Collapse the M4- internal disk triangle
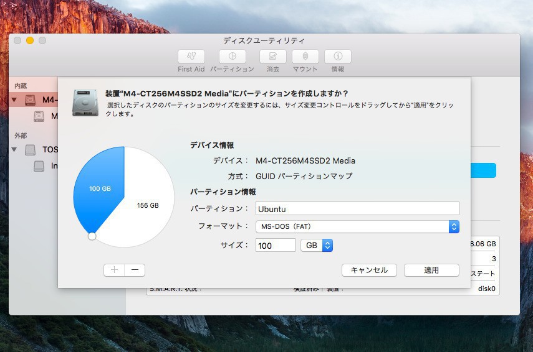The image size is (533, 352). [14, 100]
